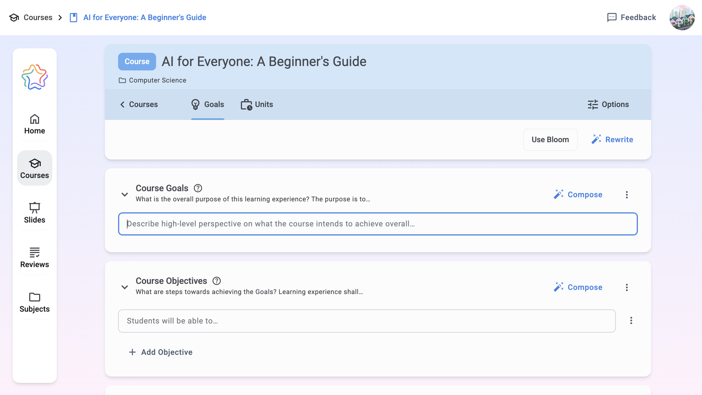Screen dimensions: 702x395
Task: Open the Course Objectives section more menu
Action: (627, 287)
